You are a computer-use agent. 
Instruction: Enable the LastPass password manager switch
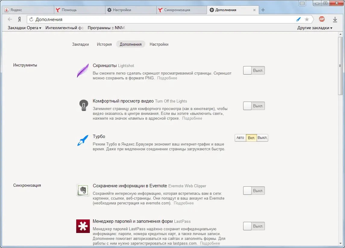(x=254, y=226)
